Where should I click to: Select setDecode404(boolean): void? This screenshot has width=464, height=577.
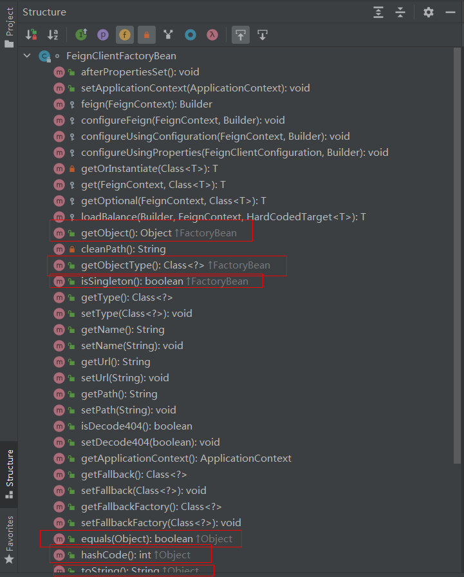click(151, 442)
